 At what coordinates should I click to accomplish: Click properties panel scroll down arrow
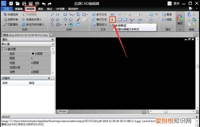53,73
